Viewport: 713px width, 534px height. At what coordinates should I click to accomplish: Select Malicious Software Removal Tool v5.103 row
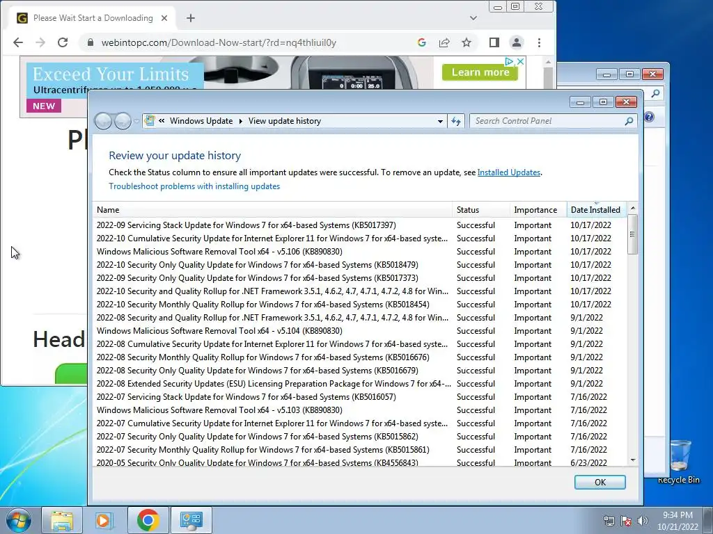click(359, 410)
